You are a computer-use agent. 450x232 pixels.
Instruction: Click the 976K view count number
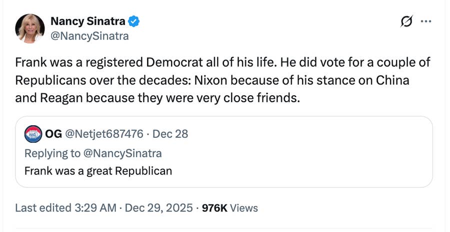pos(214,207)
